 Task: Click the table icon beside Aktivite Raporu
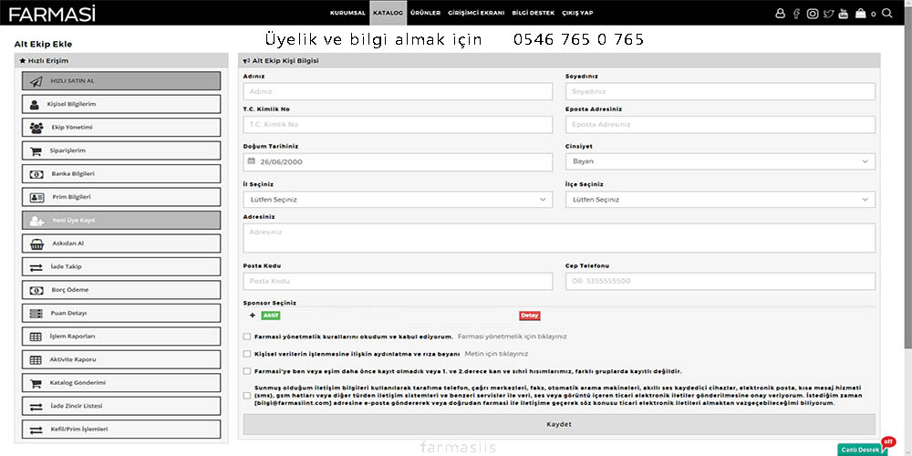coord(36,360)
